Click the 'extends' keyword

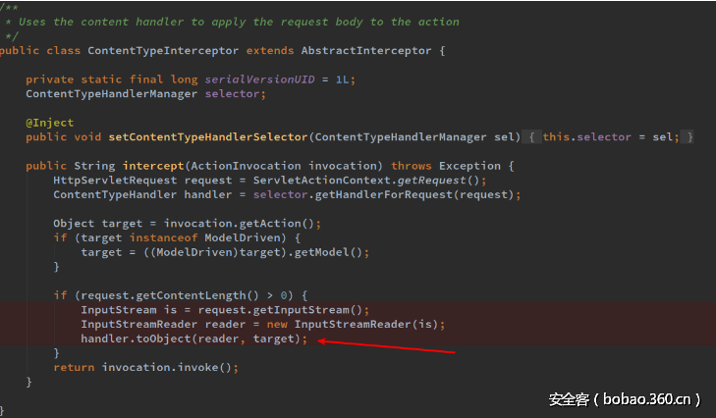click(270, 51)
